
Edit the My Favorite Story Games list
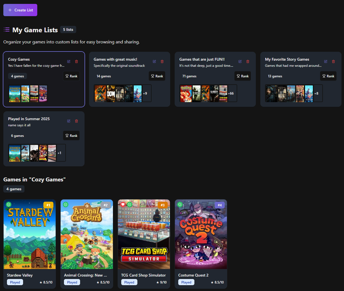pos(326,61)
